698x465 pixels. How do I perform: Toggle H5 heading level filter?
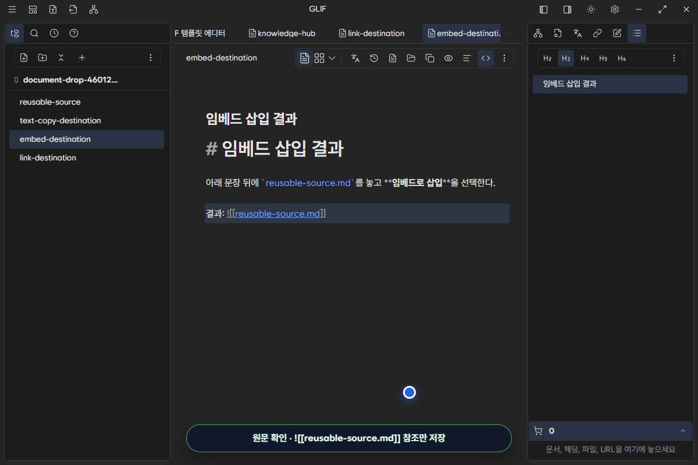[x=603, y=58]
